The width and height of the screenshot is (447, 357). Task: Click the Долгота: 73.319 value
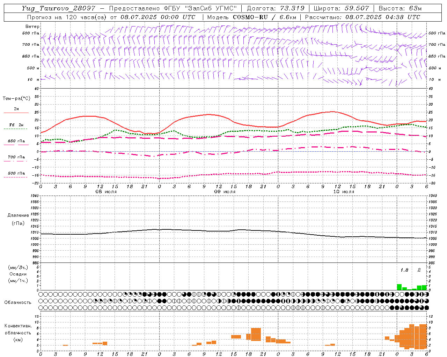[x=276, y=8]
